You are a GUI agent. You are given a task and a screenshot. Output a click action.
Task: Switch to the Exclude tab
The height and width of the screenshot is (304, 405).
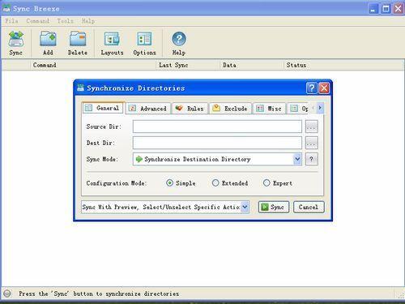point(230,109)
